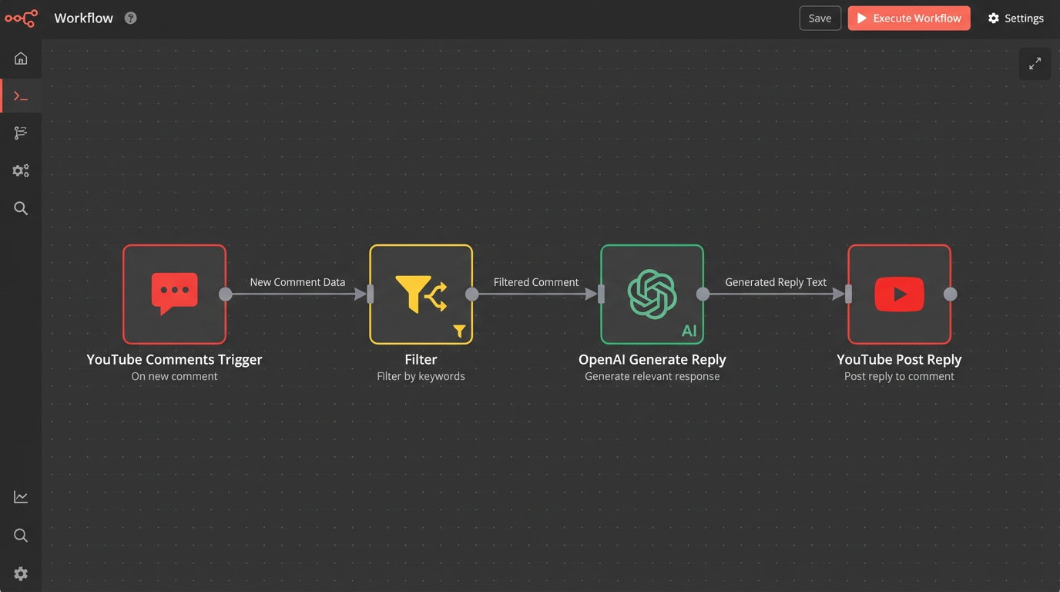Open the workflows hierarchy icon in sidebar
The width and height of the screenshot is (1060, 592).
pos(20,133)
